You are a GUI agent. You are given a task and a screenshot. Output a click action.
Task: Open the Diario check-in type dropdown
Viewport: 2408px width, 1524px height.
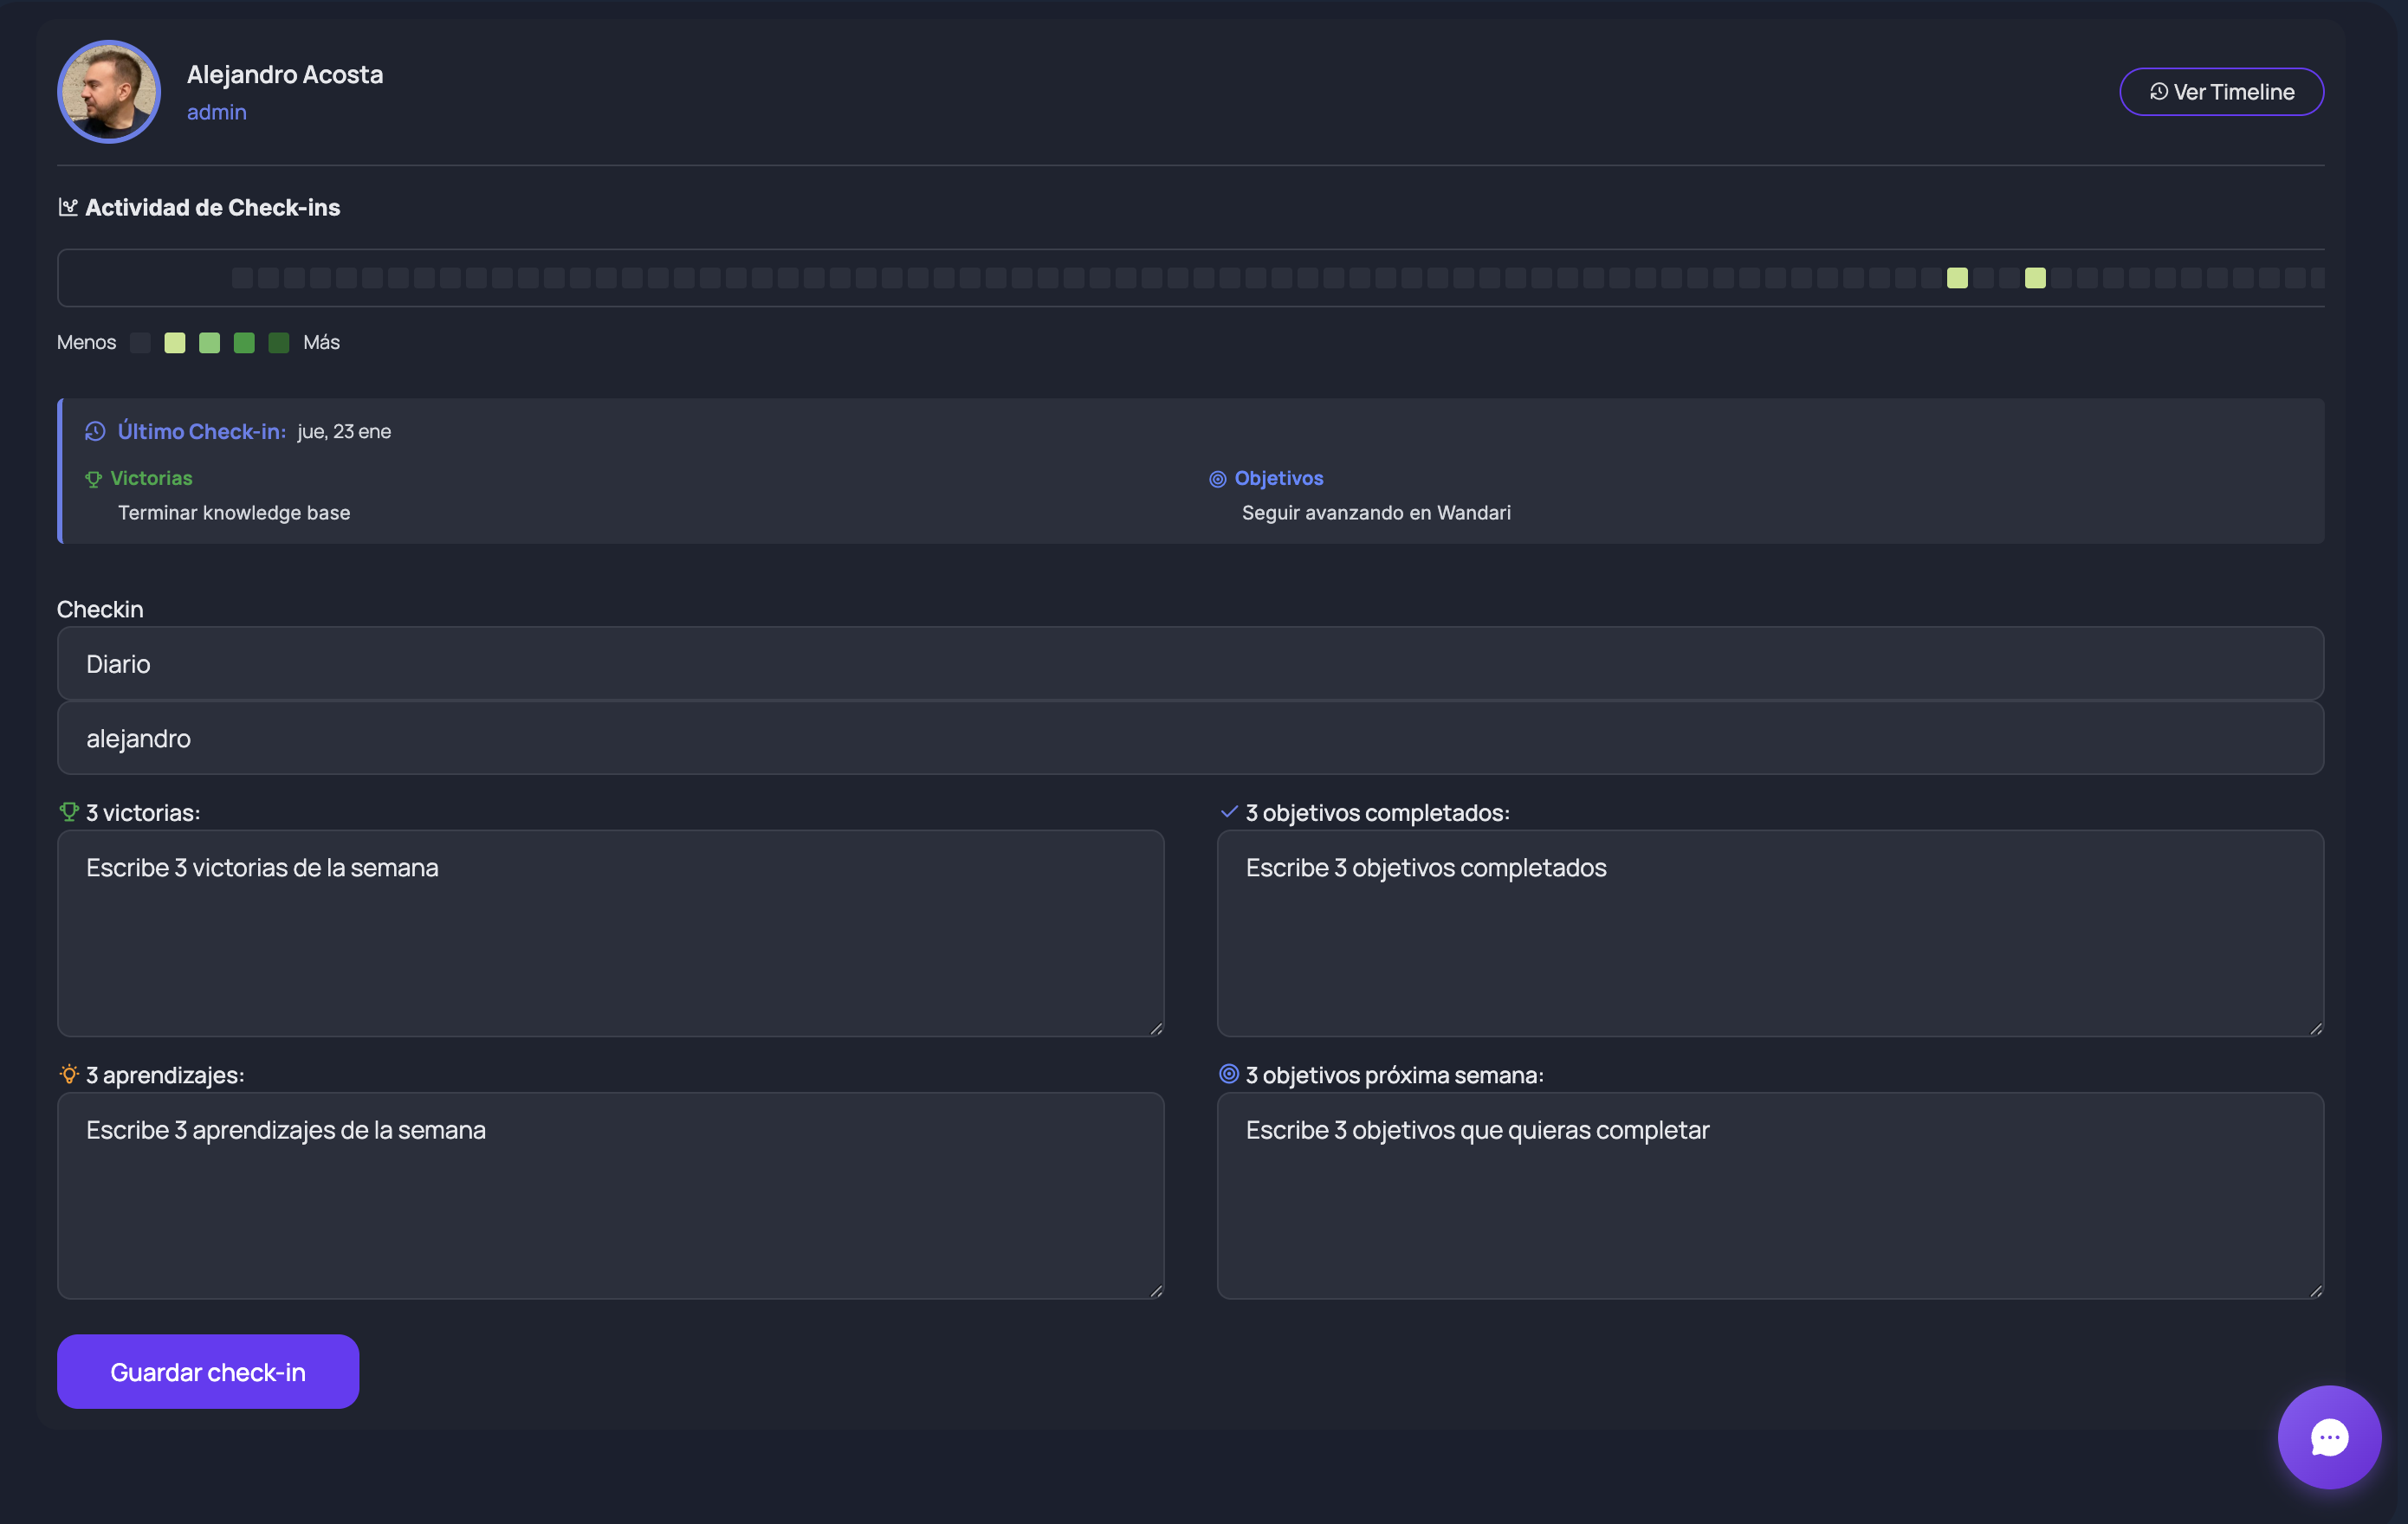[1190, 664]
